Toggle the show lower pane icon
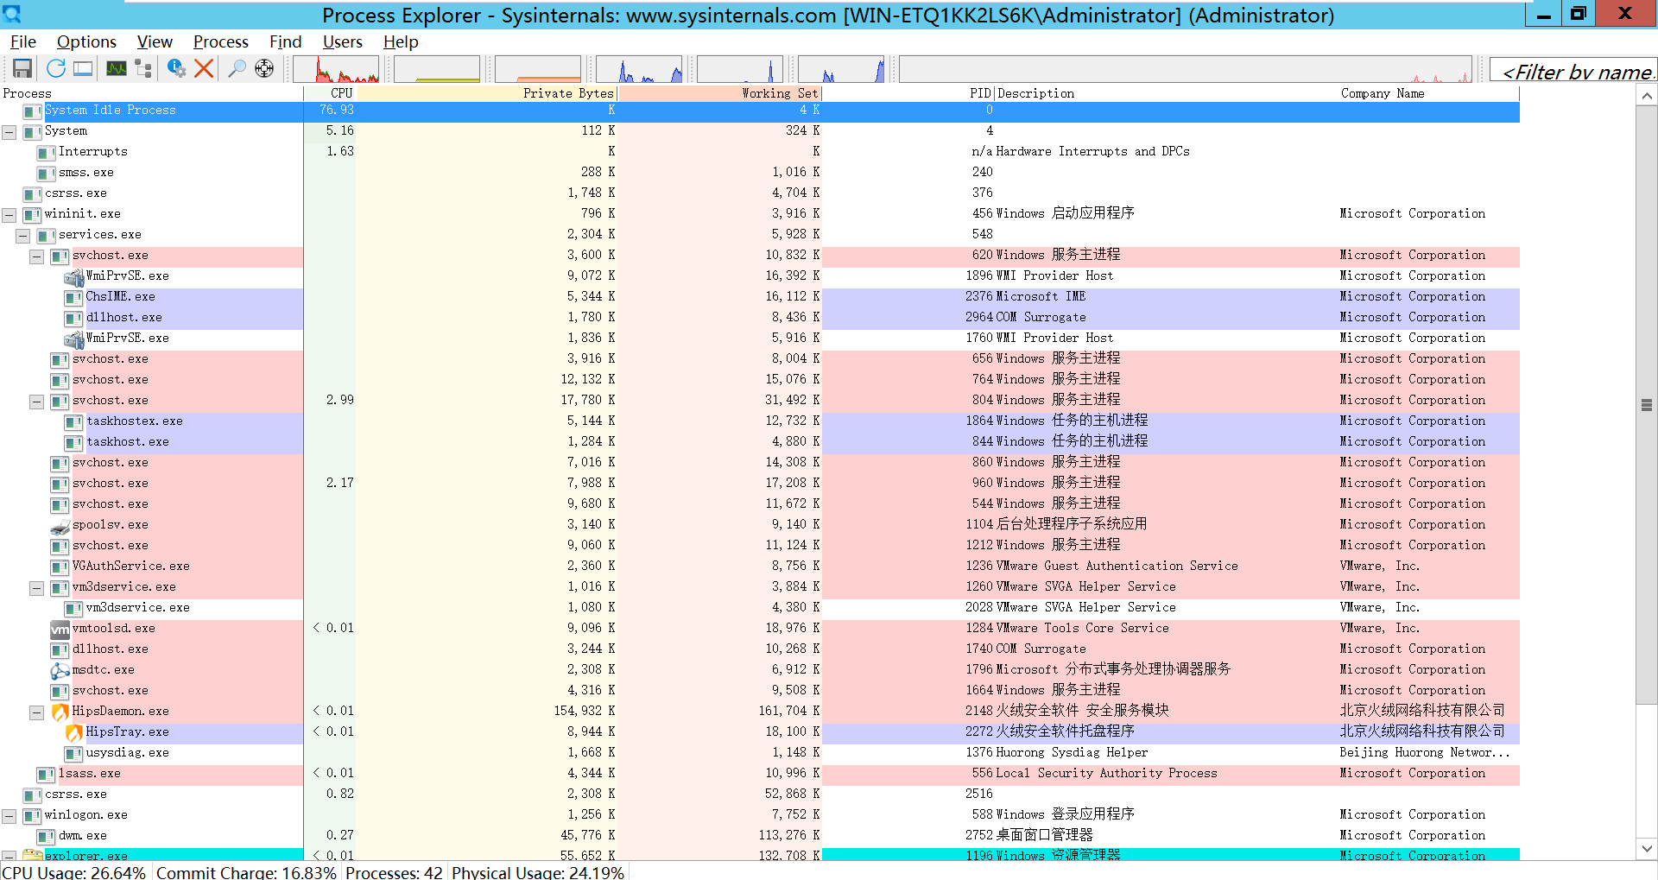Image resolution: width=1658 pixels, height=880 pixels. pyautogui.click(x=83, y=68)
